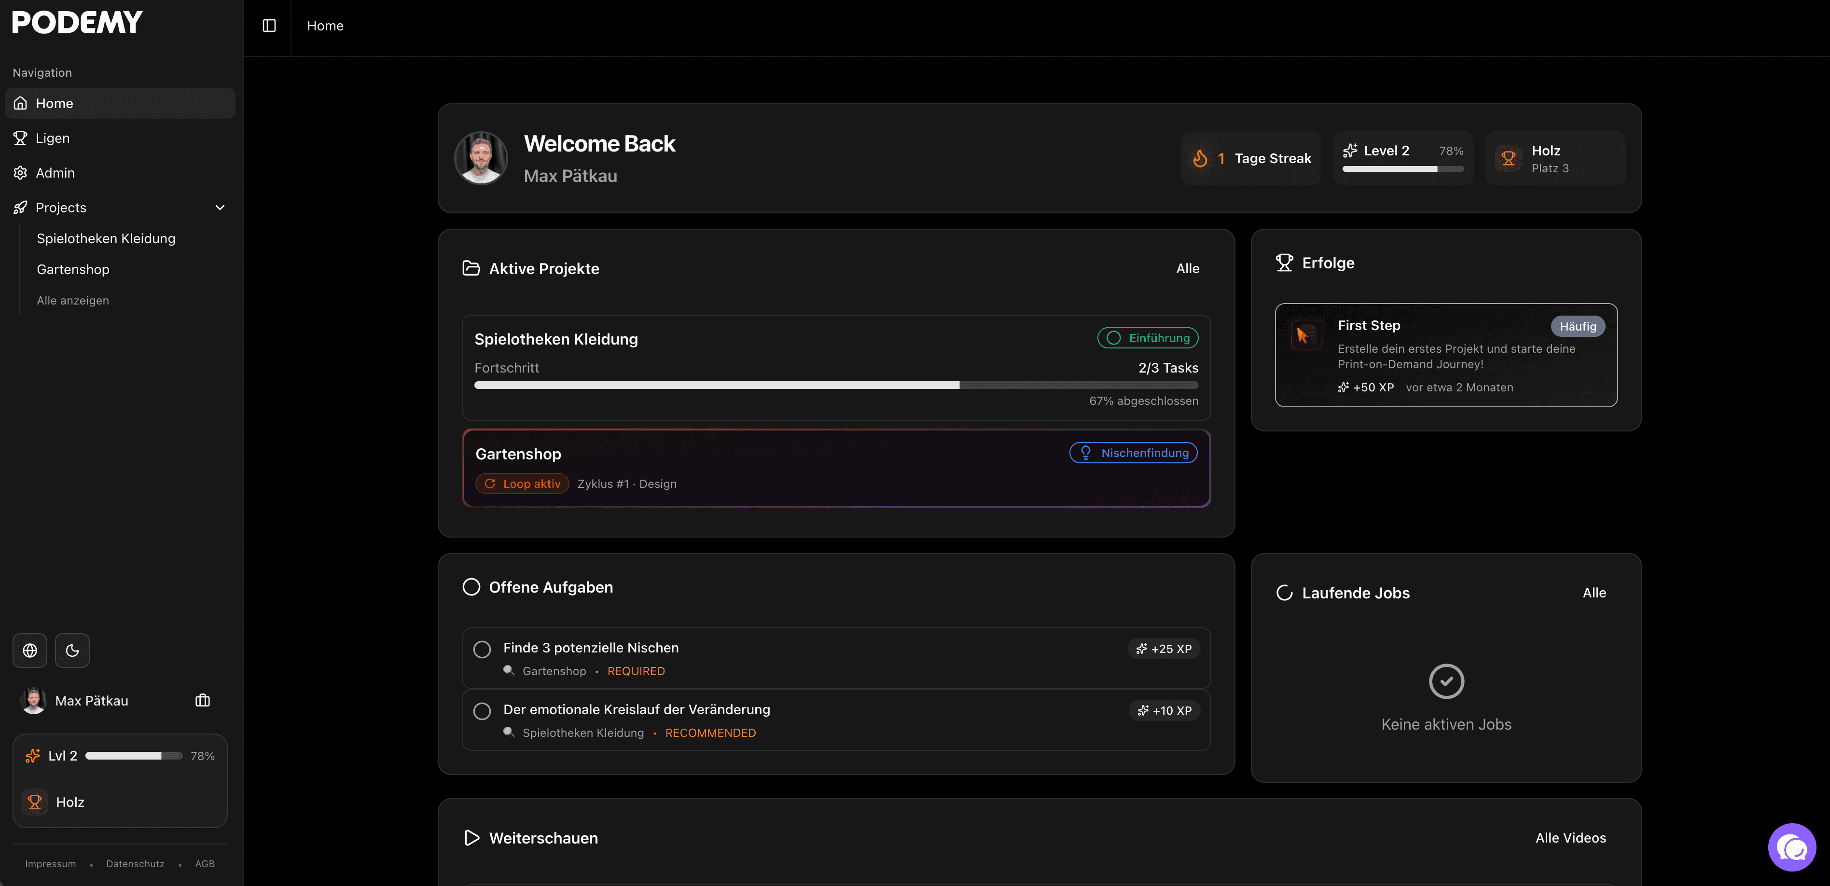Open 'Alle Videos' in Weiterschauen section
Viewport: 1830px width, 886px height.
coord(1570,838)
